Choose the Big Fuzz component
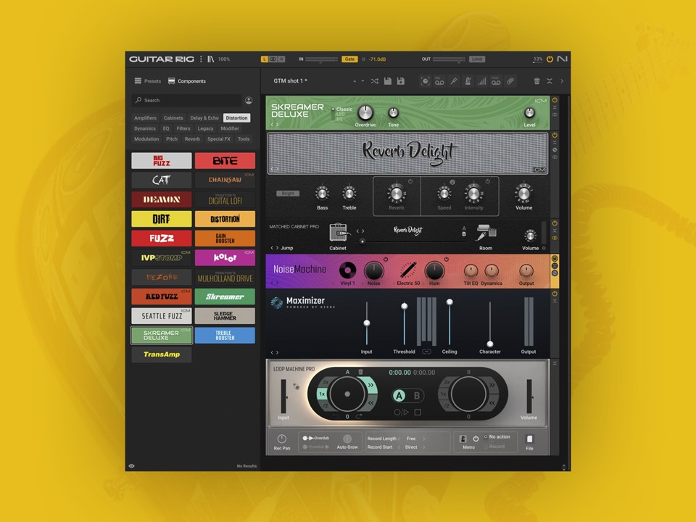Screen dimensions: 696x522 162,161
